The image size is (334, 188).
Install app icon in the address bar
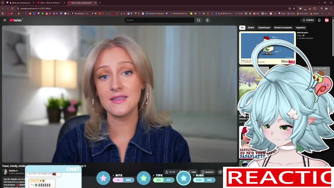(290, 8)
